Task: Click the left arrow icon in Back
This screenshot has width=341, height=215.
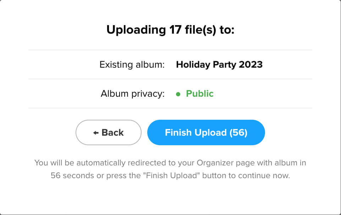Action: [x=96, y=133]
